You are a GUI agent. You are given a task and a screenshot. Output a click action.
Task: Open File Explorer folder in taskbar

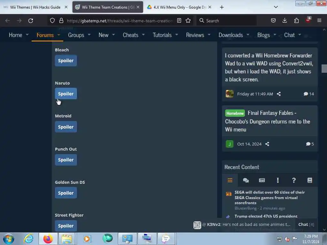pyautogui.click(x=67, y=239)
